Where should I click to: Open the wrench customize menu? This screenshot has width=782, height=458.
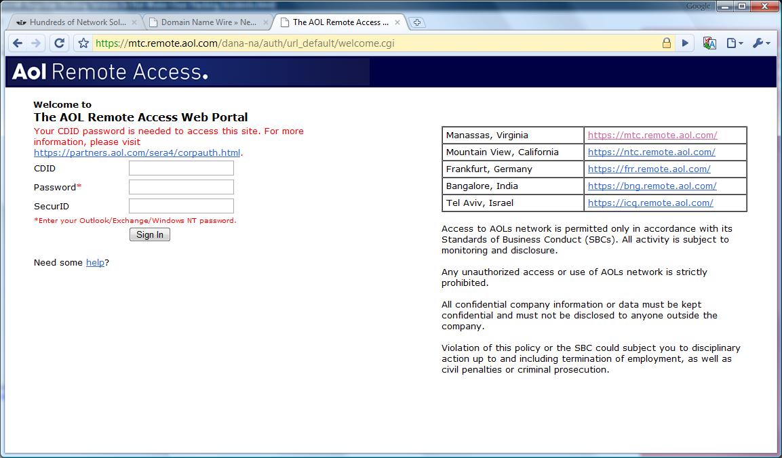tap(761, 43)
